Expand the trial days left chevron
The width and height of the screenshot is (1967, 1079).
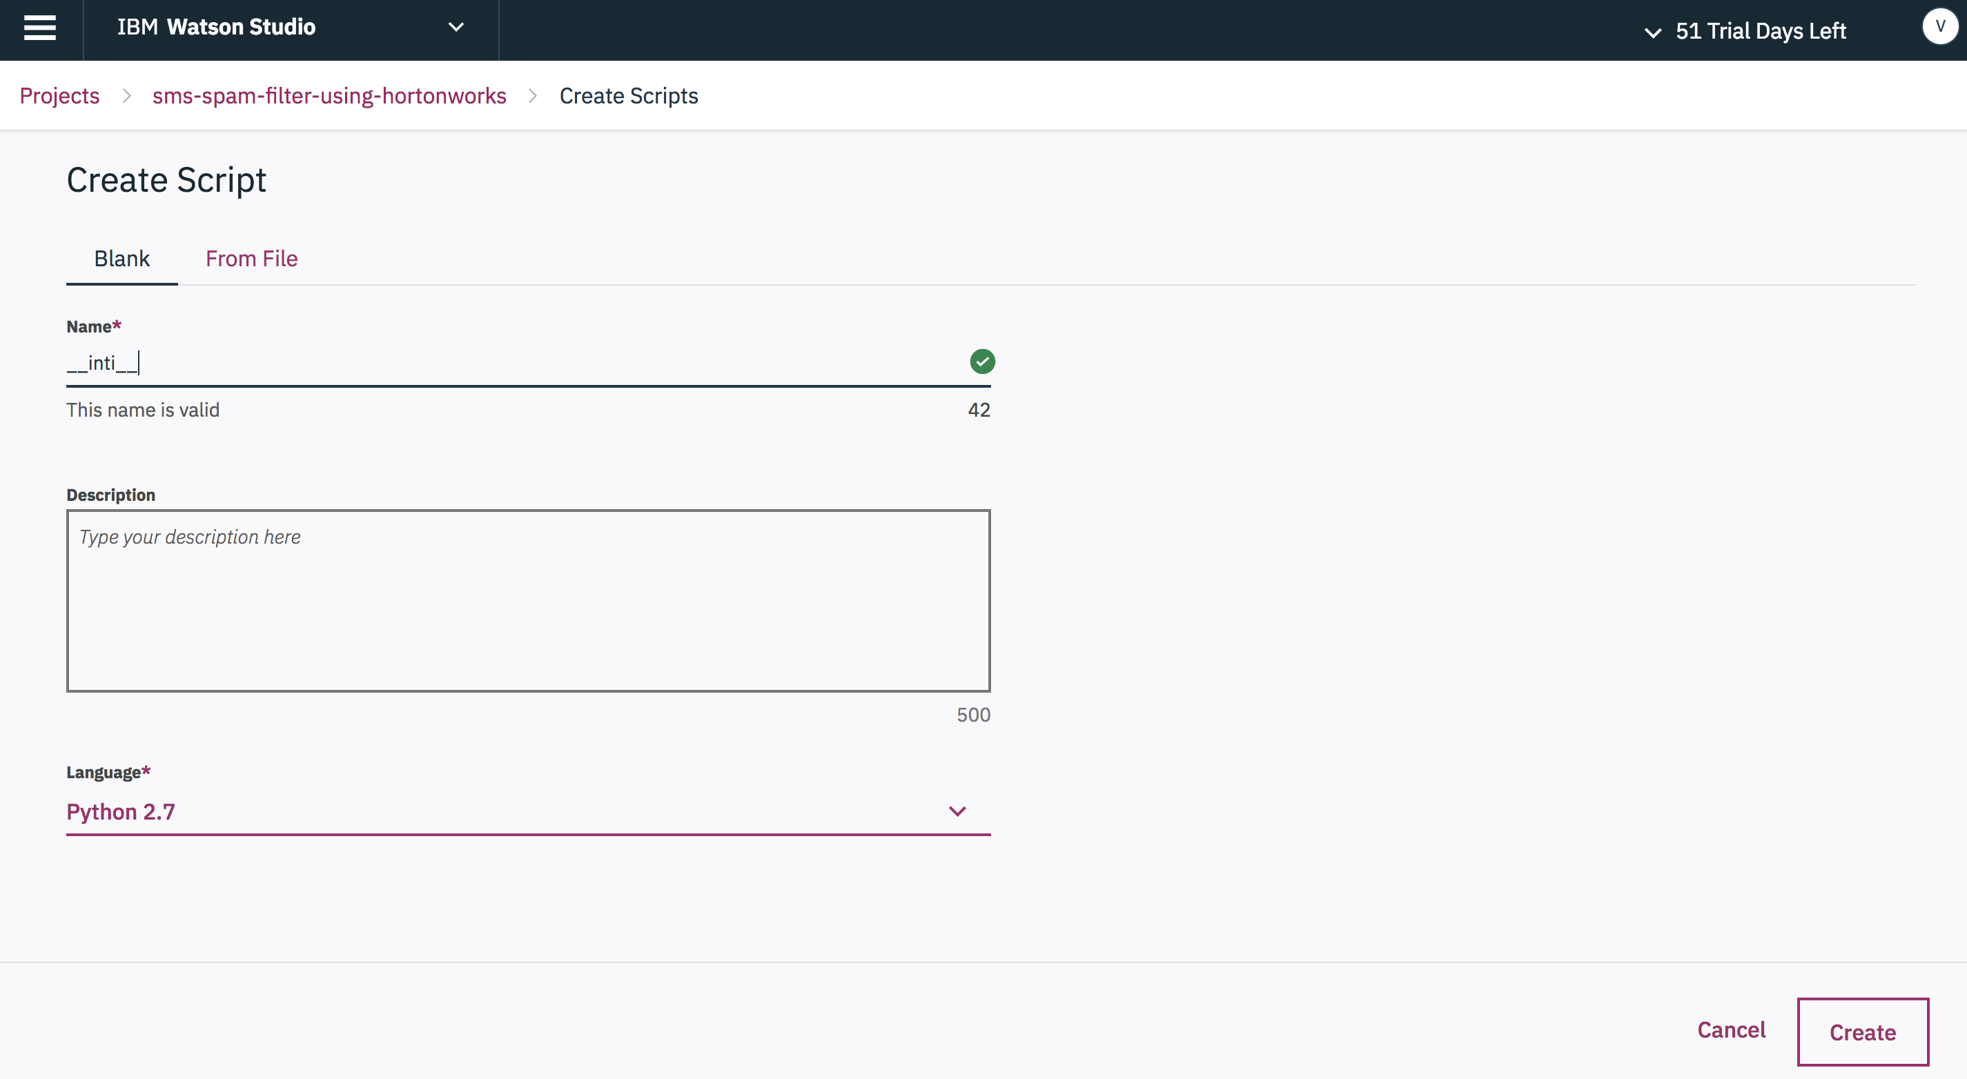pos(1652,32)
